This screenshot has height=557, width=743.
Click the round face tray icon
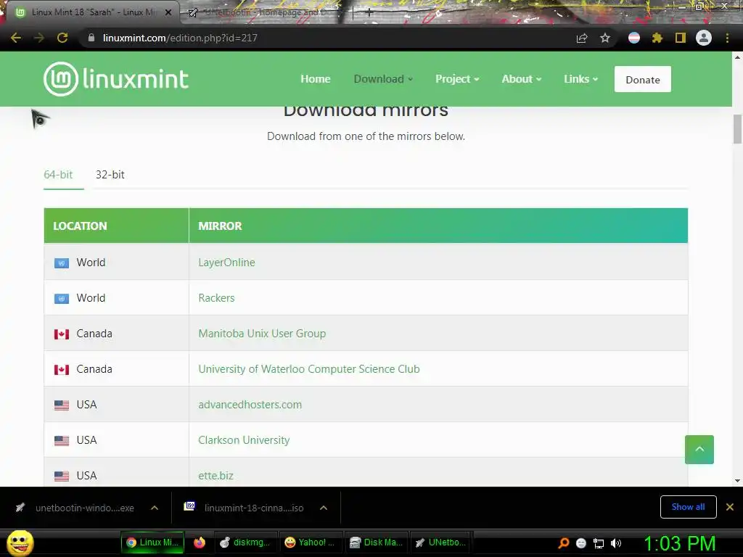(581, 543)
